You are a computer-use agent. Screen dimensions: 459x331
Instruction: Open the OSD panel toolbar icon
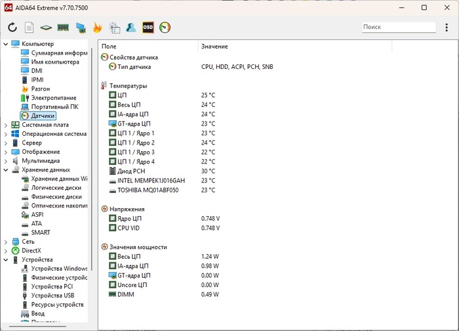point(148,28)
